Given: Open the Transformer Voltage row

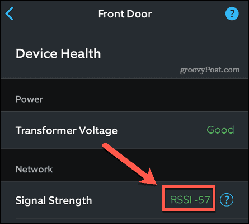Looking at the screenshot, I should 124,130.
